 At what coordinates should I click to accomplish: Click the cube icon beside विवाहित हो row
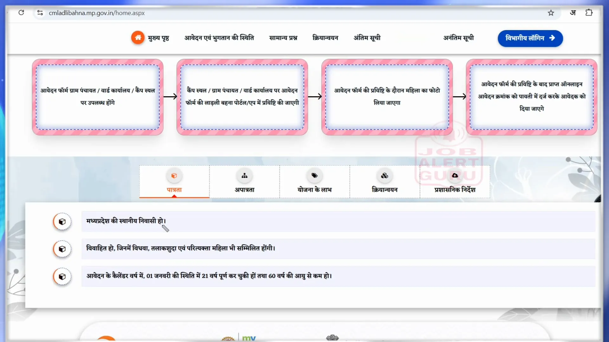[62, 249]
